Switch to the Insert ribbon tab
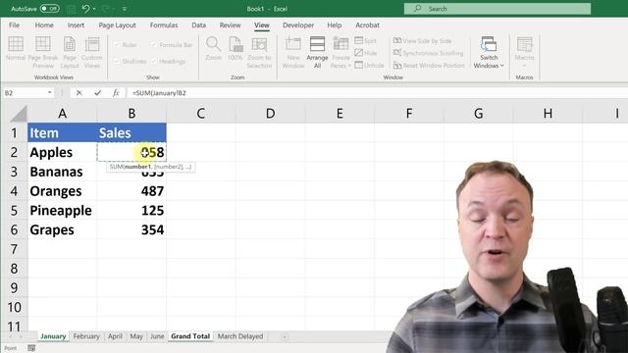 pos(76,25)
